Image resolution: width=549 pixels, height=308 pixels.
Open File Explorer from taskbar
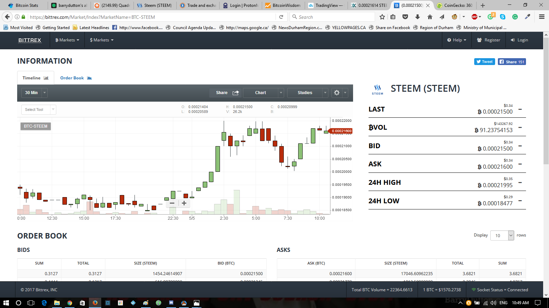click(x=57, y=303)
